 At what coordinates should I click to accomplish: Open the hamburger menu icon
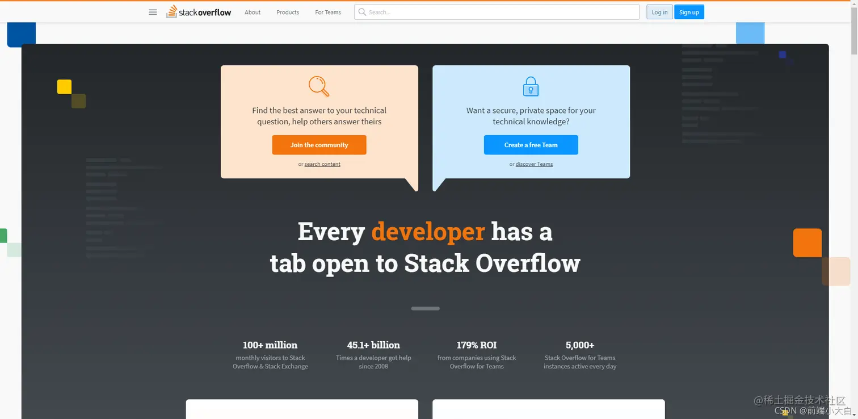click(153, 12)
